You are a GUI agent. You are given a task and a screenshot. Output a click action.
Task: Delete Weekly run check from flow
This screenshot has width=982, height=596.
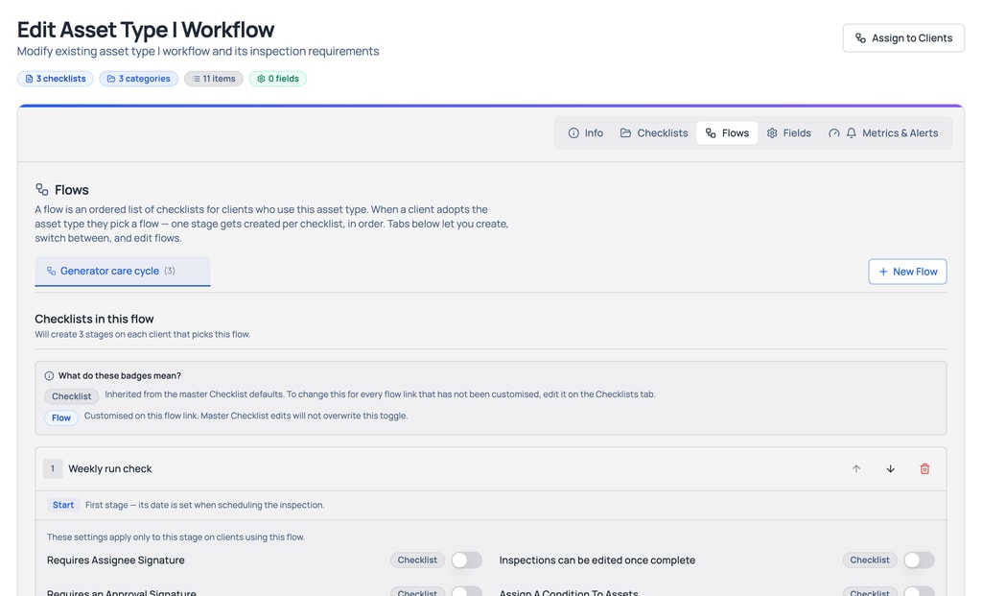click(924, 468)
